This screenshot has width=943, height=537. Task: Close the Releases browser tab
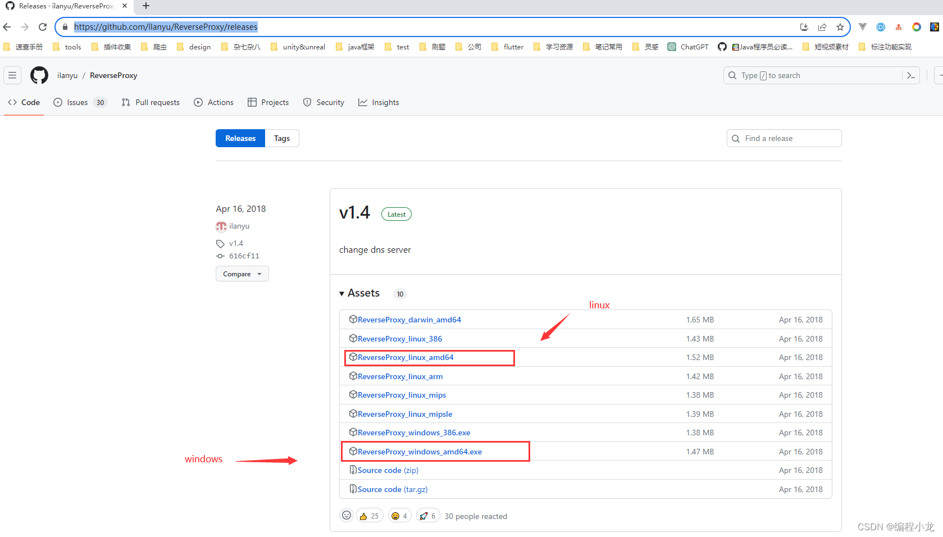125,6
